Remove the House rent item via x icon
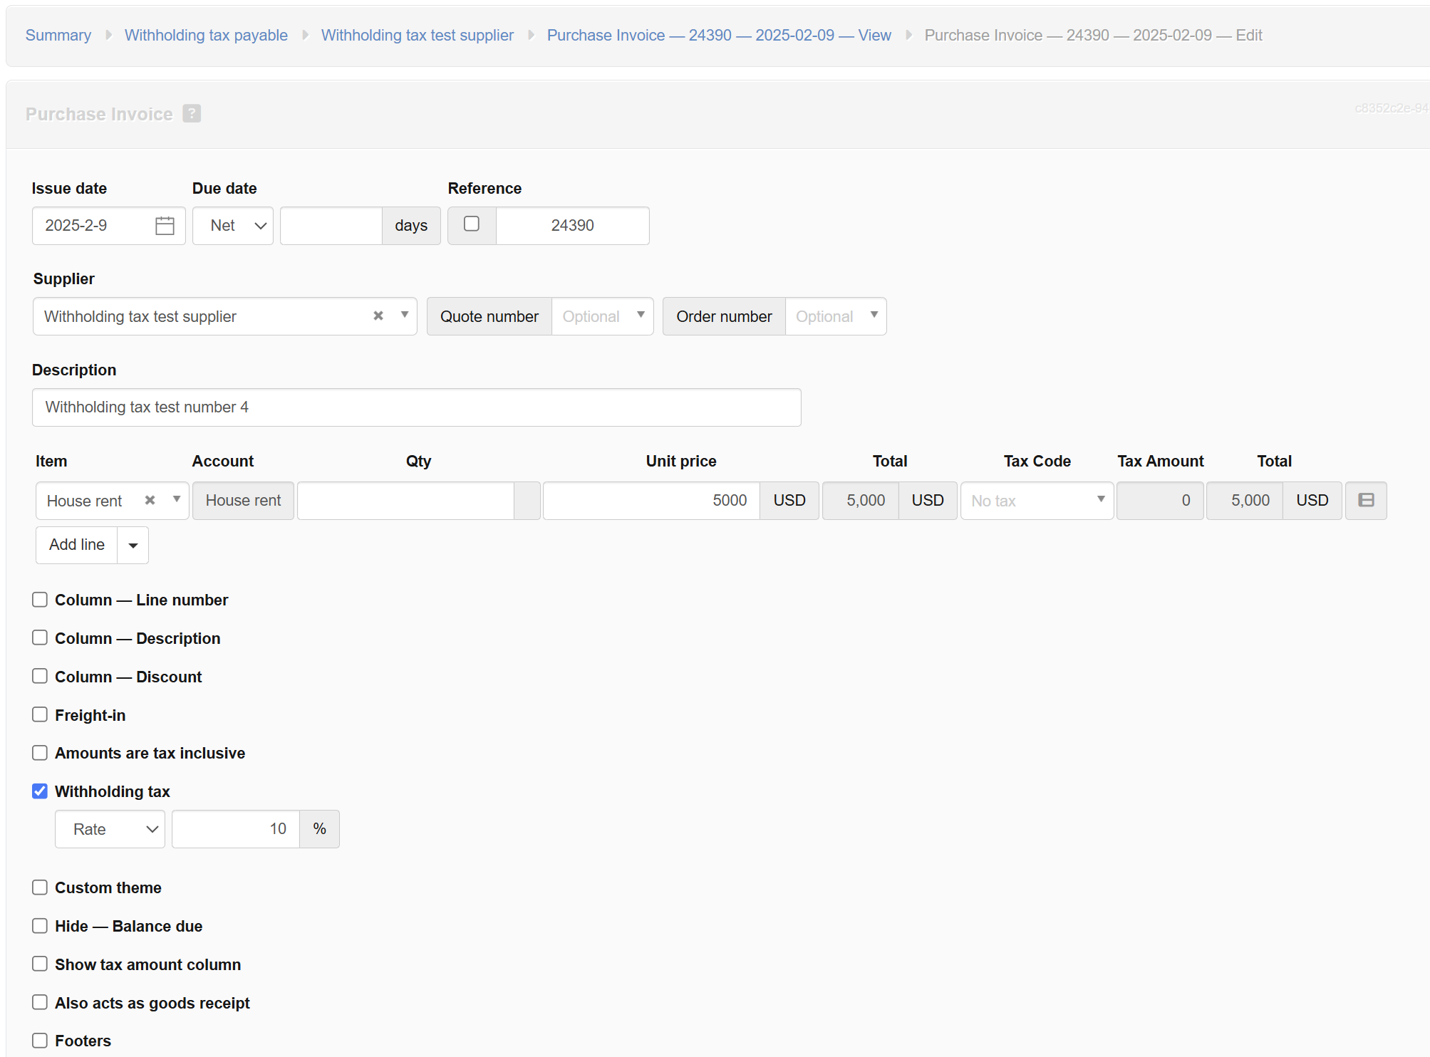Image resolution: width=1430 pixels, height=1057 pixels. pos(150,500)
